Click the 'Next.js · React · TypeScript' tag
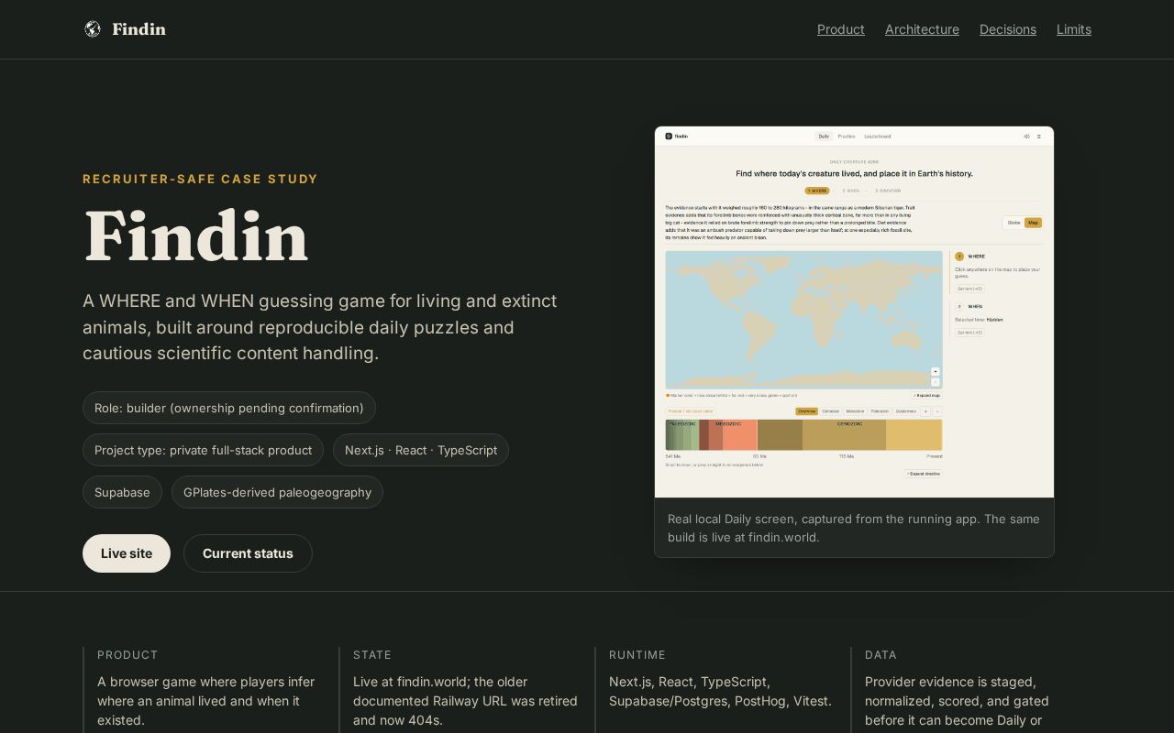 pos(421,450)
